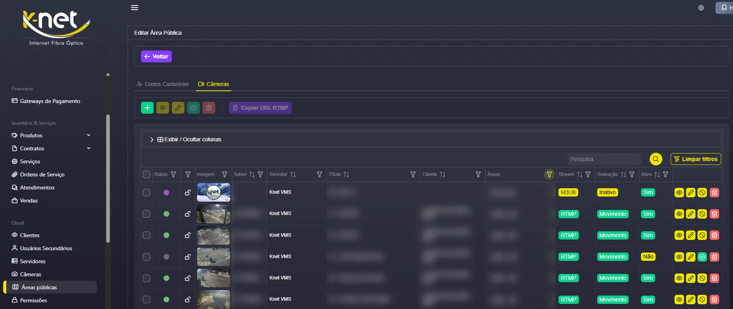Check the checkbox of the Não row

pos(147,257)
